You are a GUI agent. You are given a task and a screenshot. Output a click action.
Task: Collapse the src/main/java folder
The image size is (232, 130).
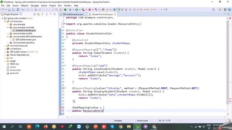pyautogui.click(x=5, y=21)
